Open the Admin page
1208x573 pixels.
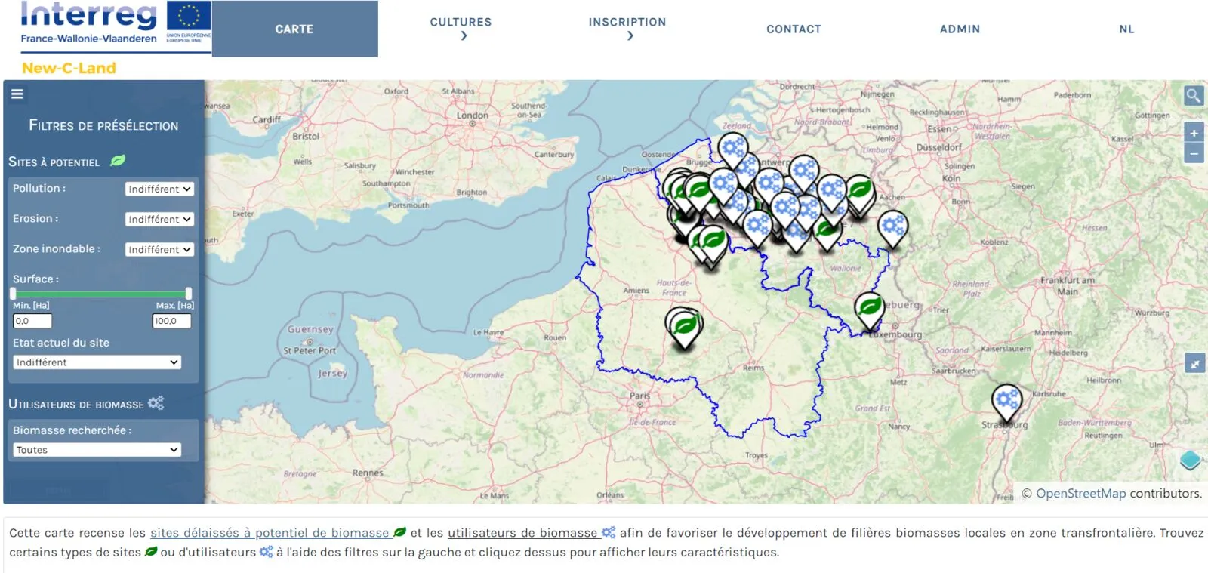(x=960, y=29)
